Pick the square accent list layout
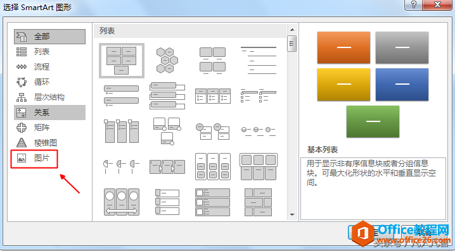The width and height of the screenshot is (455, 251). (x=259, y=95)
